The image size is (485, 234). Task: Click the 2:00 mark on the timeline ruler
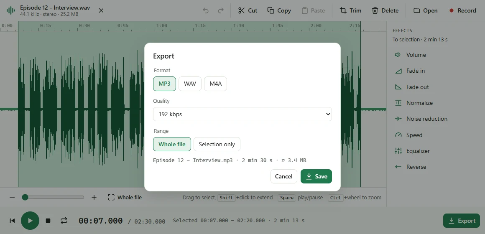pyautogui.click(x=316, y=25)
